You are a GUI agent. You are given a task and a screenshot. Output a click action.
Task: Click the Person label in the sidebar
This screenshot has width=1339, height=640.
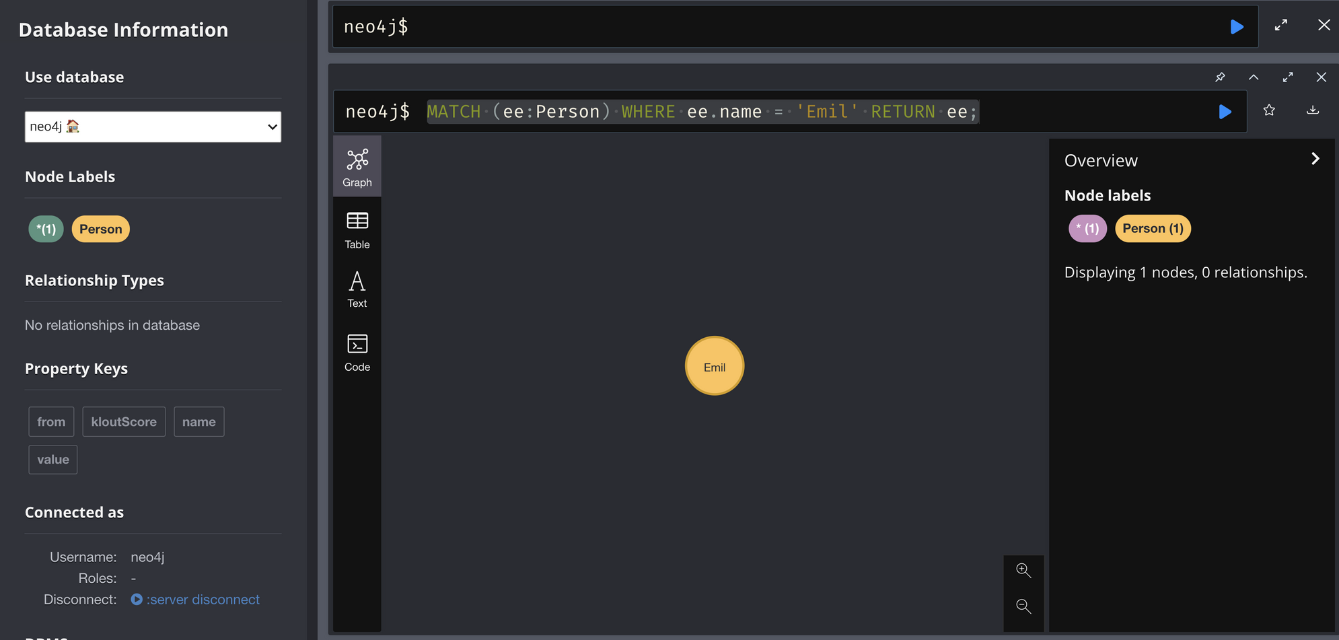(101, 229)
